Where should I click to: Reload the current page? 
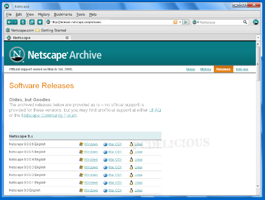[23, 22]
